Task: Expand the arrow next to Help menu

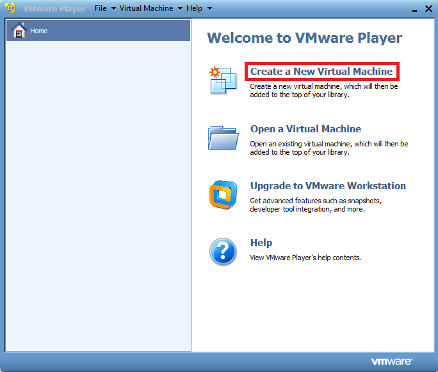Action: (209, 8)
